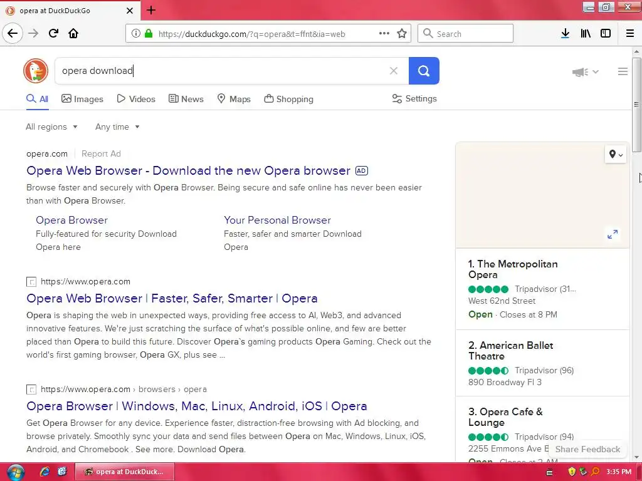
Task: Click the browser forward arrow
Action: pyautogui.click(x=33, y=33)
